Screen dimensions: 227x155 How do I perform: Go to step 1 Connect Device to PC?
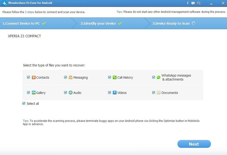point(21,23)
